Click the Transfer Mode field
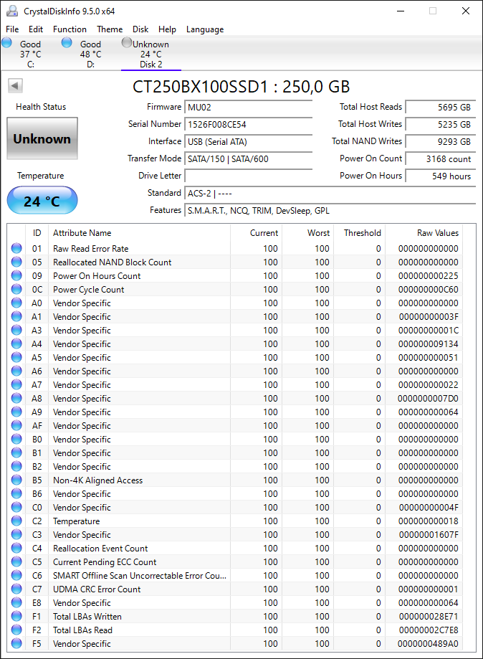483x659 pixels. (248, 159)
